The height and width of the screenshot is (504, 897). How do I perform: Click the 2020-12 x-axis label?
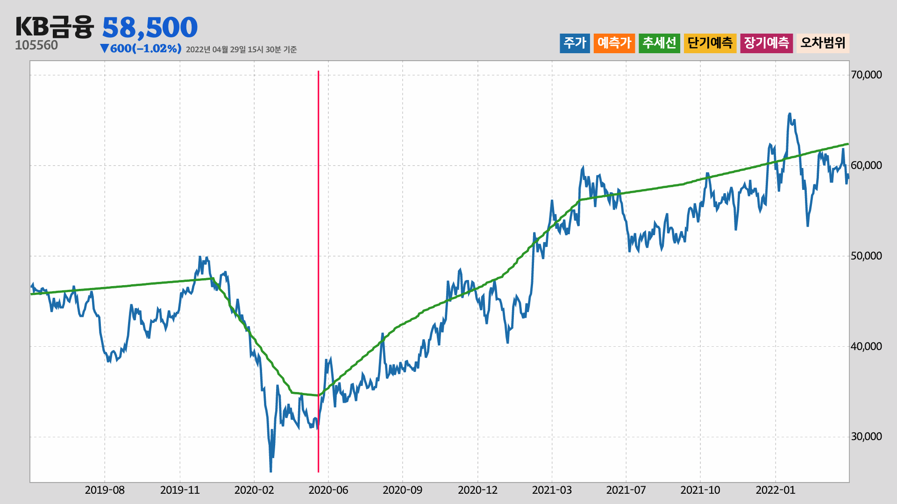tap(477, 490)
